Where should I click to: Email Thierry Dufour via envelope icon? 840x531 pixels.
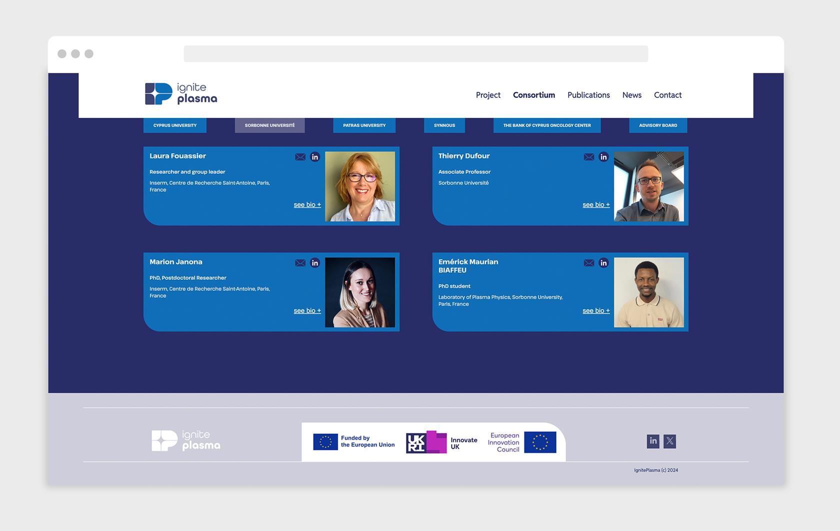[589, 157]
